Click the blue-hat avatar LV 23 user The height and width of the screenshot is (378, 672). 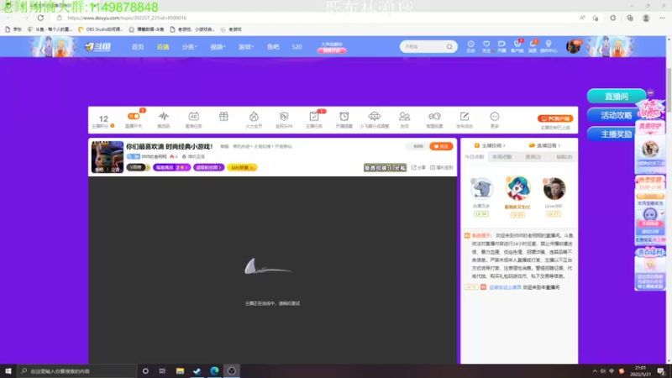click(x=517, y=187)
